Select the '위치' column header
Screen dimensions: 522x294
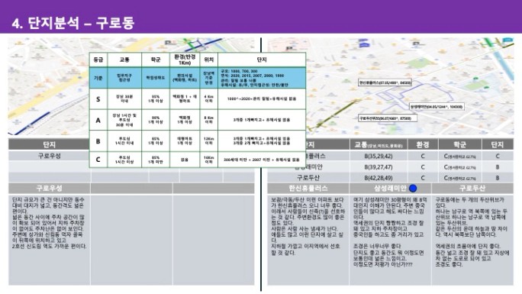click(209, 60)
